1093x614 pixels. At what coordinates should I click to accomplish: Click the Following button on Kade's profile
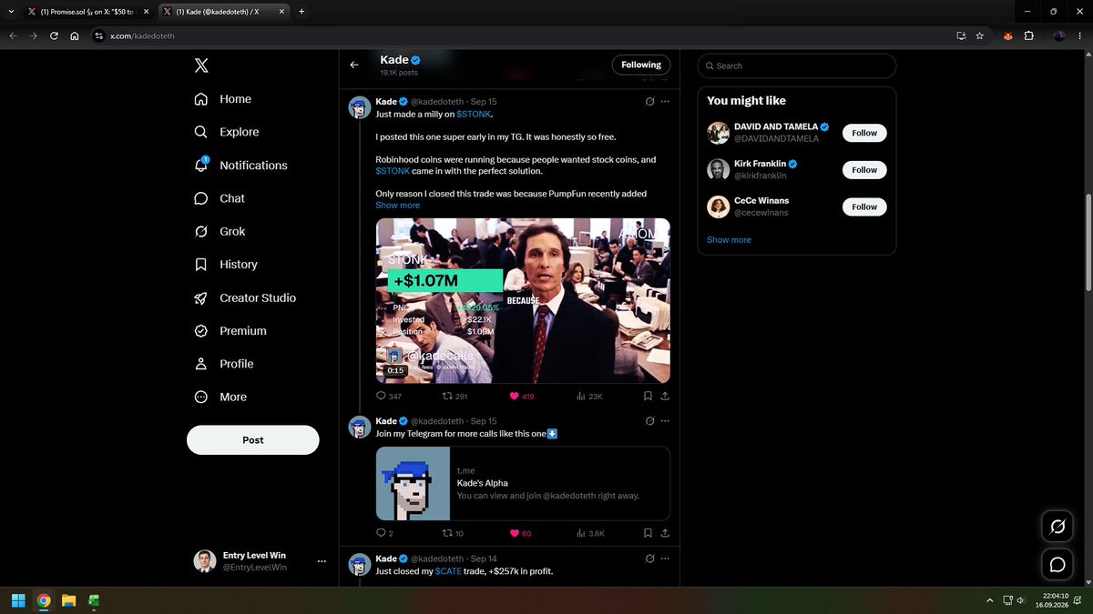(x=641, y=65)
